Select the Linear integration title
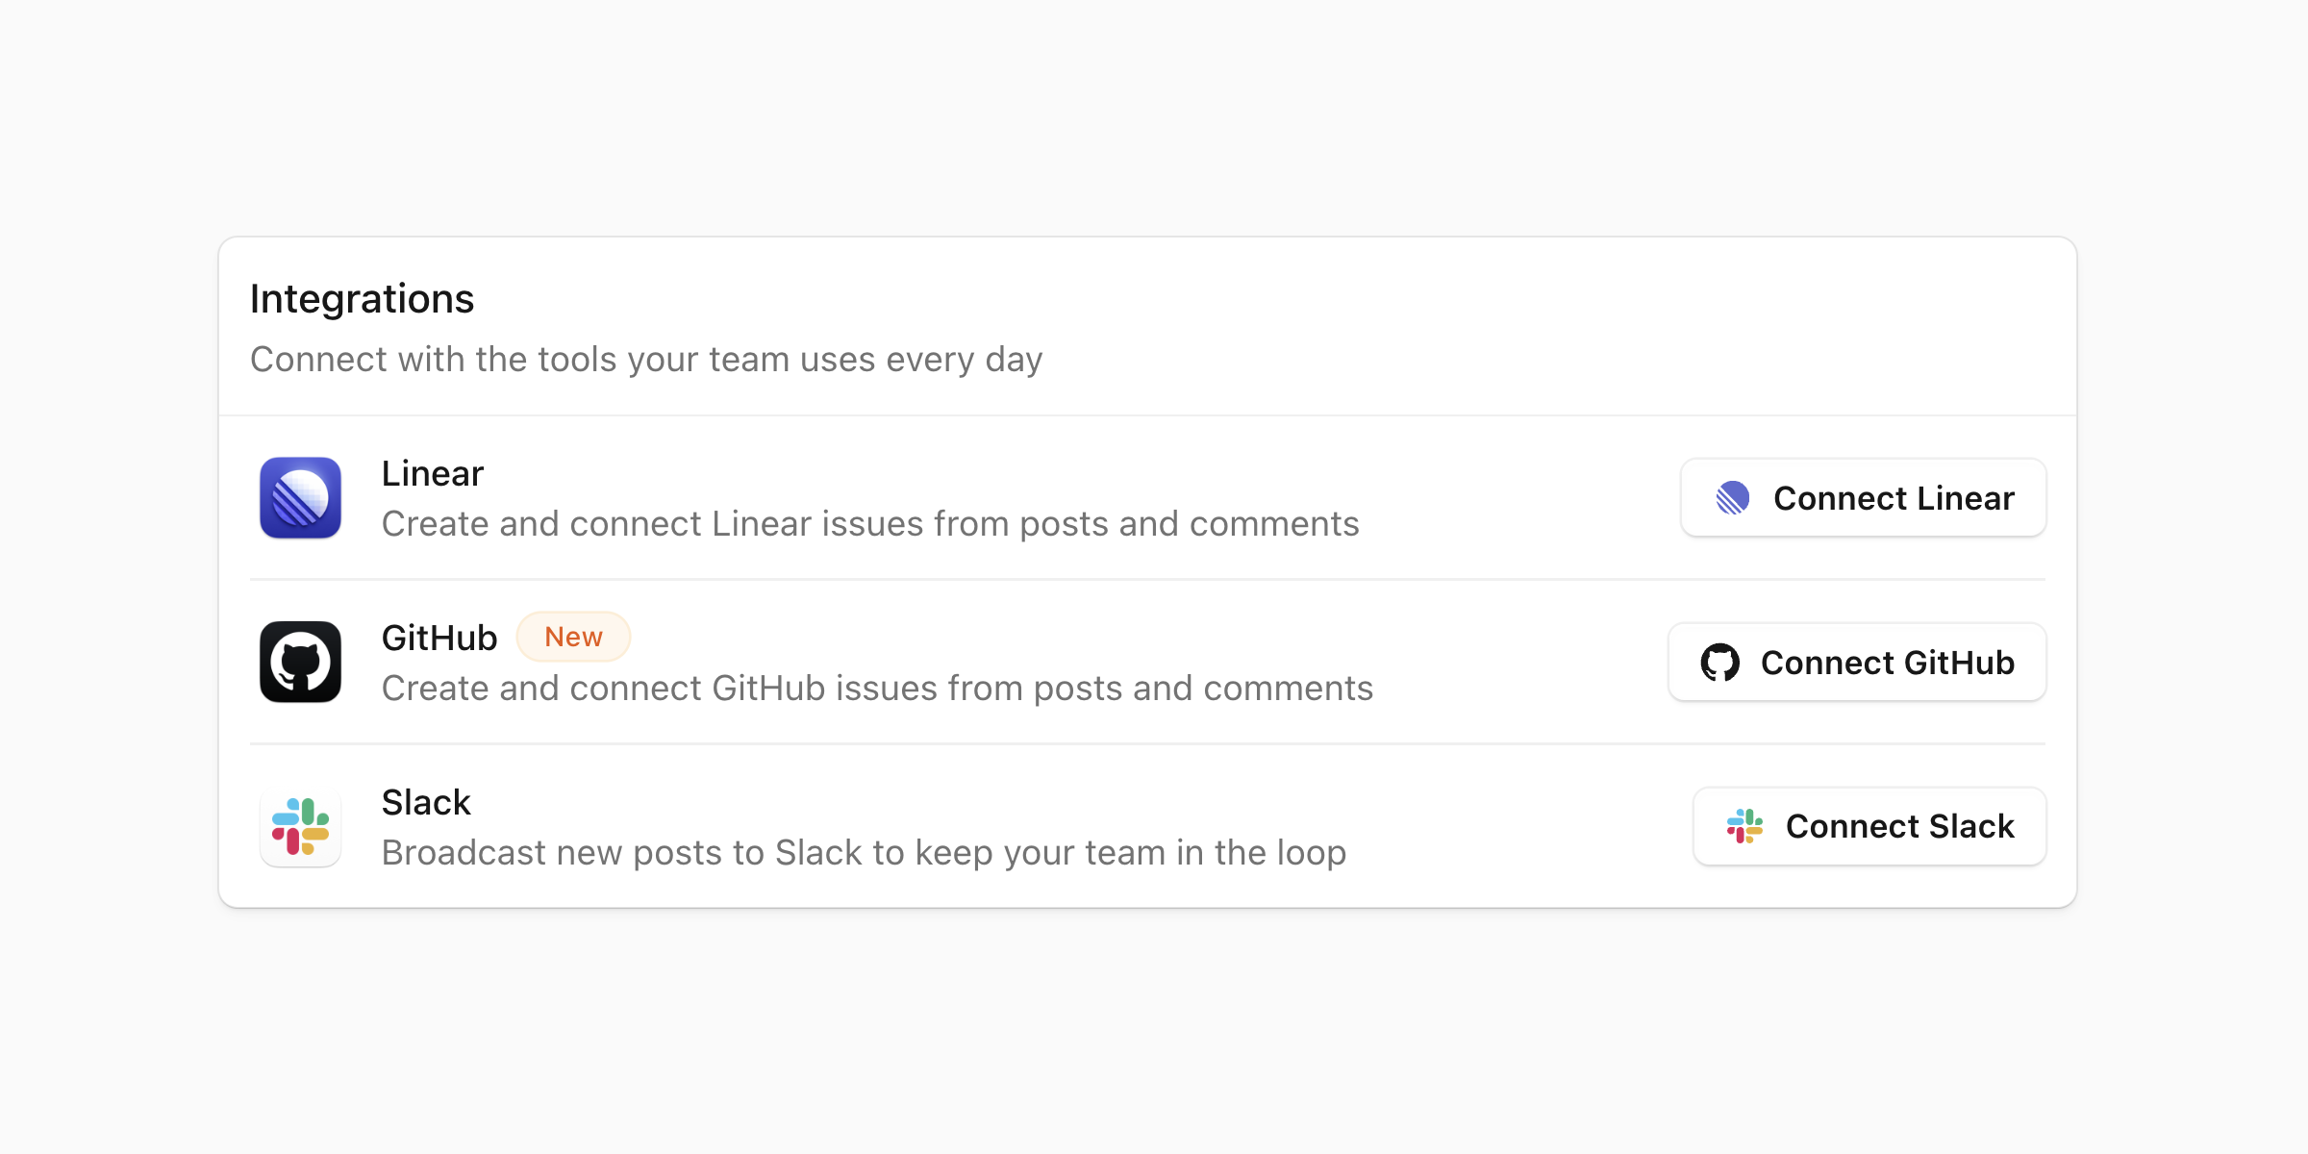 pos(432,473)
